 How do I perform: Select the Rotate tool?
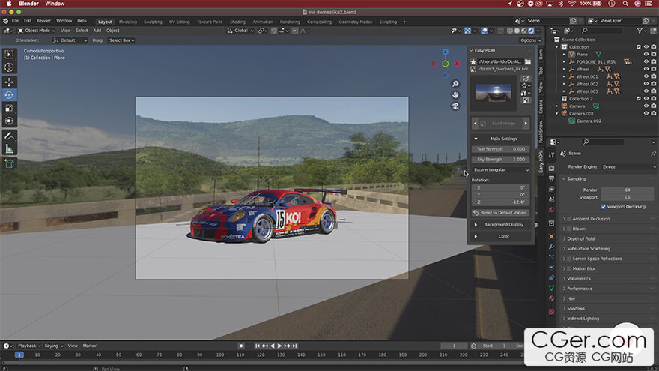pyautogui.click(x=9, y=95)
